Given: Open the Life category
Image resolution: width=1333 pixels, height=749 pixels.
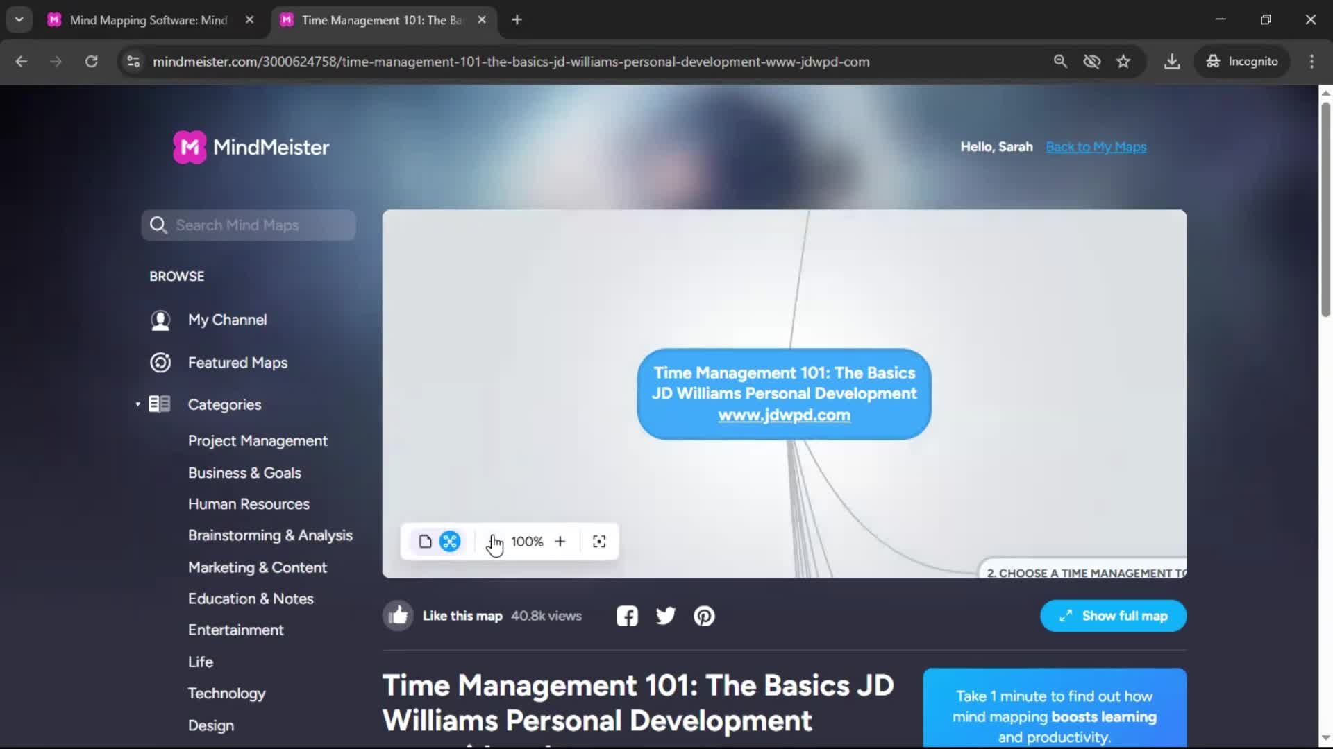Looking at the screenshot, I should point(200,662).
